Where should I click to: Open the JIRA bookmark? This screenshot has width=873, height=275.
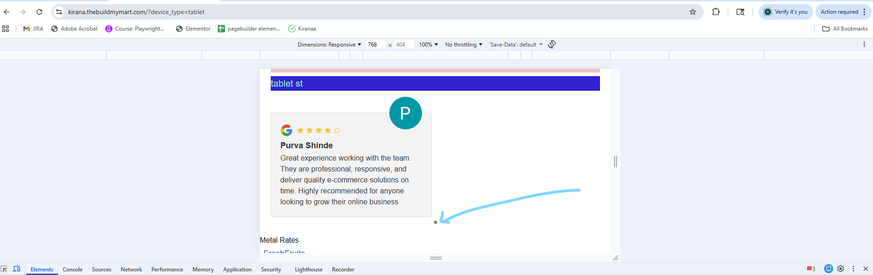point(33,29)
